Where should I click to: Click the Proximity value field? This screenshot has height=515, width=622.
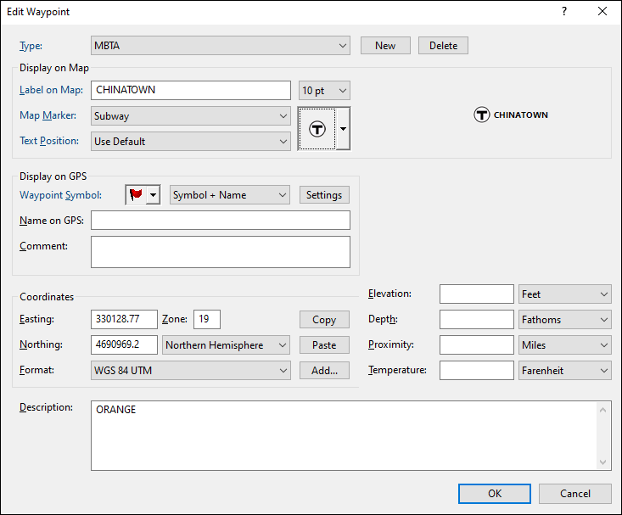point(476,344)
